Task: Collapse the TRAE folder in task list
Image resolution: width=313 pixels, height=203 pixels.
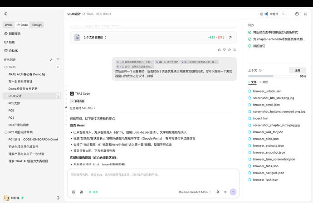Action: click(10, 67)
